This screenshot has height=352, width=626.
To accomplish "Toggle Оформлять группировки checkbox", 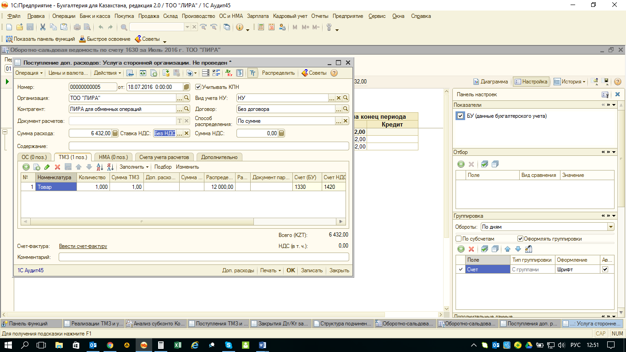I will (x=520, y=238).
